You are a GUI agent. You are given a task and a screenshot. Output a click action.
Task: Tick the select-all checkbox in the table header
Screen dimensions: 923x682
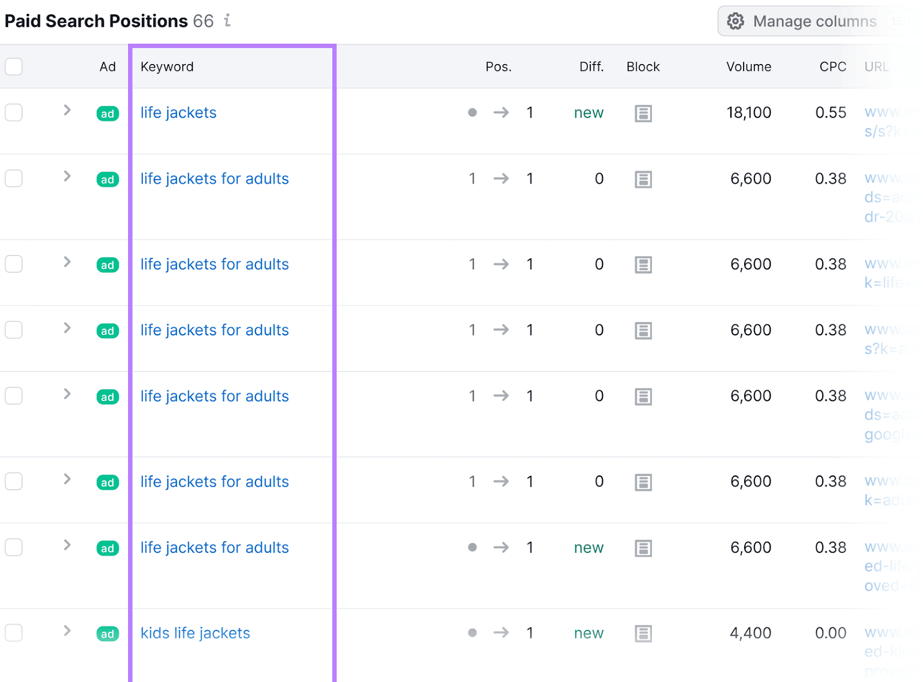tap(14, 66)
